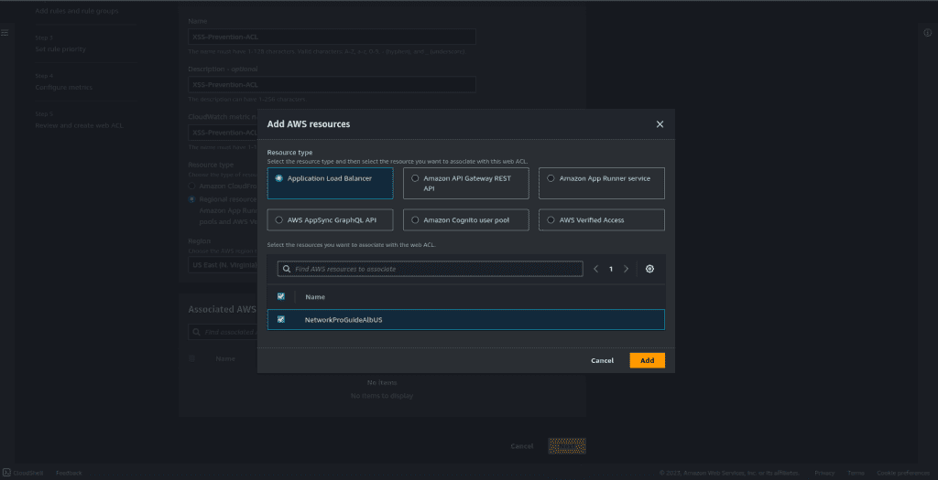The image size is (938, 480).
Task: Select Application Load Balancer resource type
Action: tap(330, 183)
